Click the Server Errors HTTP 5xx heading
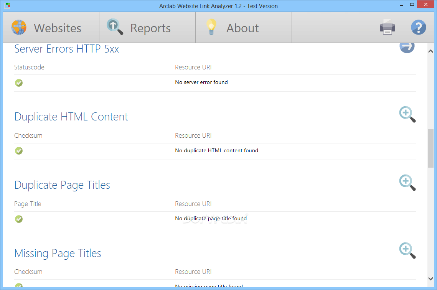Screen dimensions: 437x290 tap(67, 49)
